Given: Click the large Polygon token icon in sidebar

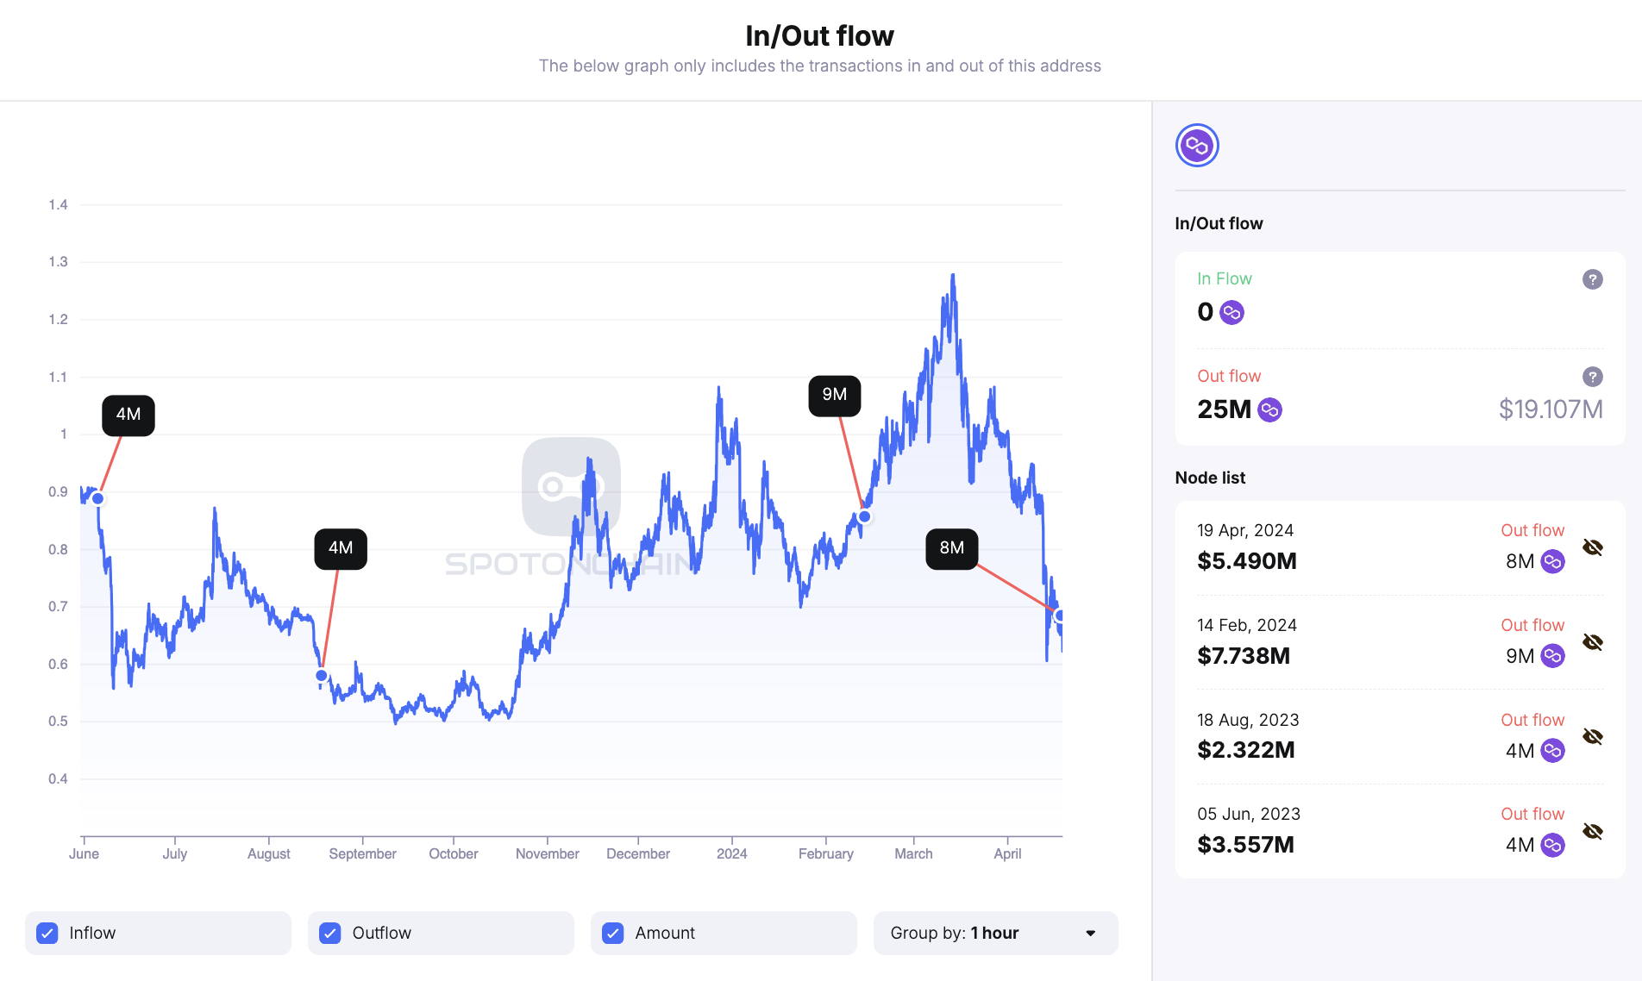Looking at the screenshot, I should pos(1197,146).
